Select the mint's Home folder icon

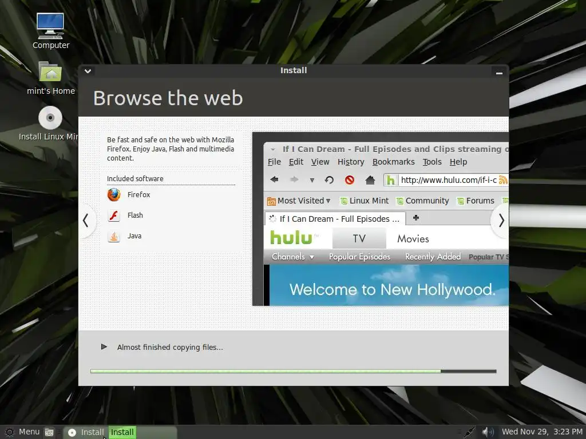click(50, 71)
